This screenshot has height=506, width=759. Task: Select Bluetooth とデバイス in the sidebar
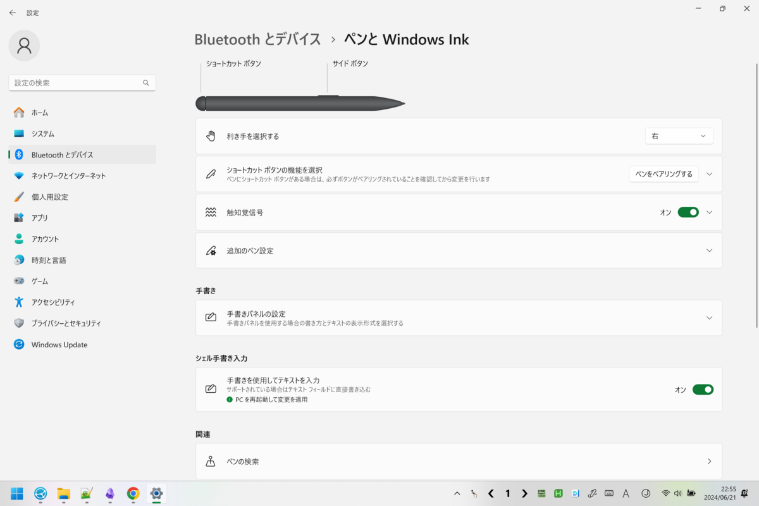click(x=82, y=154)
